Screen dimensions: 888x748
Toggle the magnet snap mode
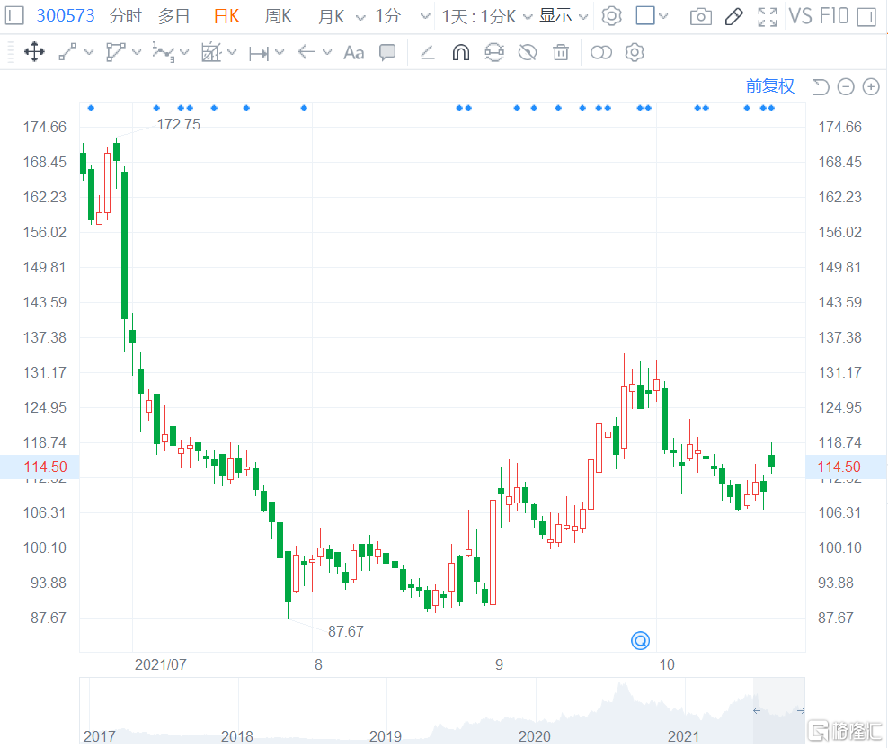coord(461,53)
